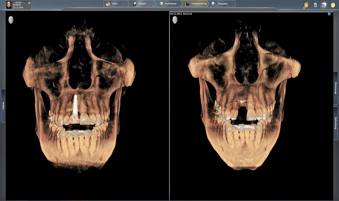
Task: Expand the Galerie side panel
Action: (3, 105)
